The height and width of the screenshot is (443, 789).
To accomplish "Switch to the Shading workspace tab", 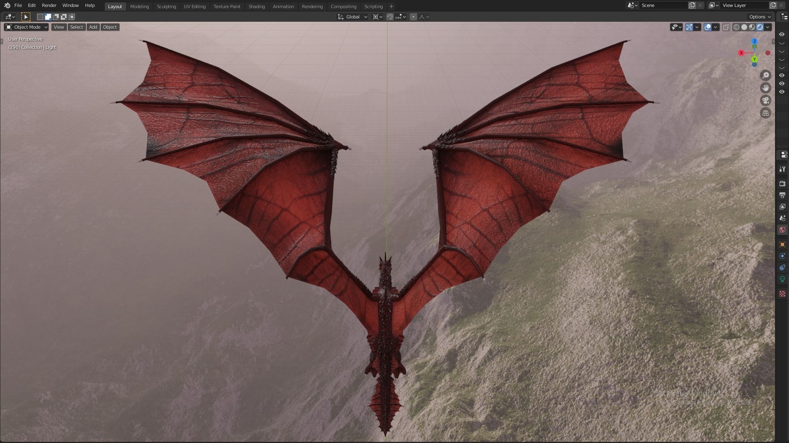I will [x=256, y=7].
